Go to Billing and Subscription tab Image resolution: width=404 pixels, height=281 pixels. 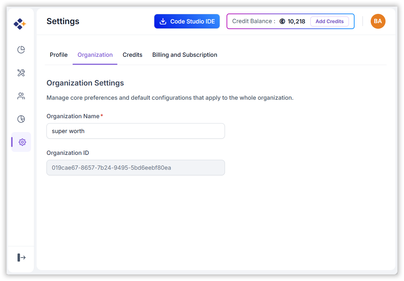(x=185, y=55)
